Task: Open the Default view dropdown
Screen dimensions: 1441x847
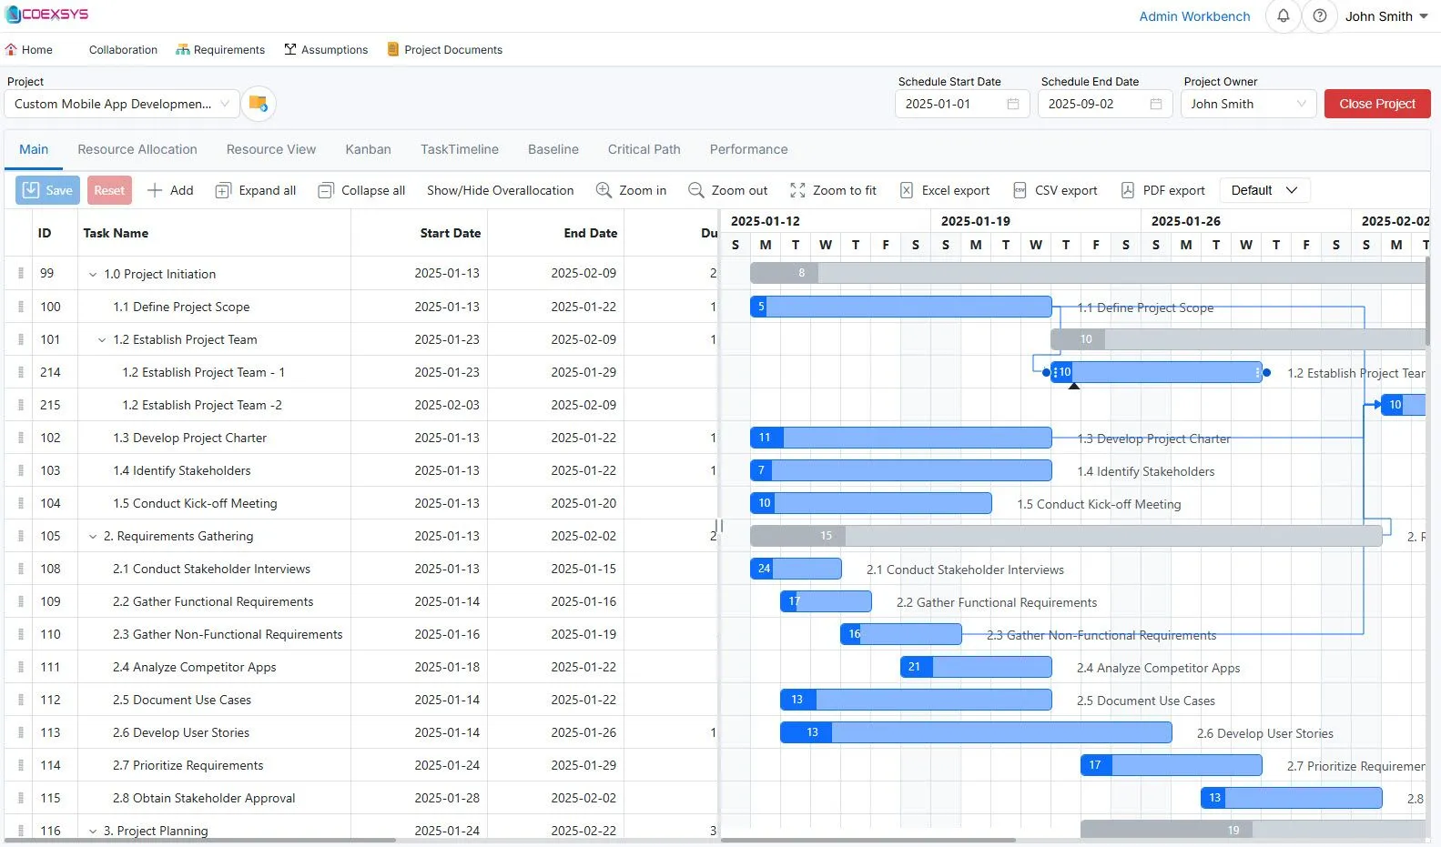Action: click(1263, 190)
